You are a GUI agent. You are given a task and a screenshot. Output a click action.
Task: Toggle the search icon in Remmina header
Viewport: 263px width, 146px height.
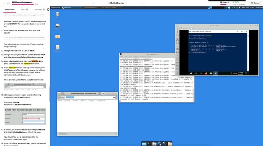coord(63,93)
